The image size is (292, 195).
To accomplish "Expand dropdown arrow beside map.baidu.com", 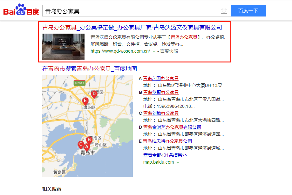I will tap(178, 162).
